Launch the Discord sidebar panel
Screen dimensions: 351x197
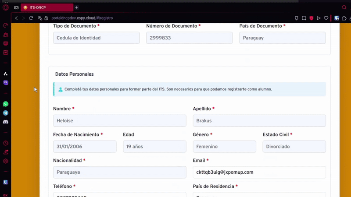coord(6,122)
